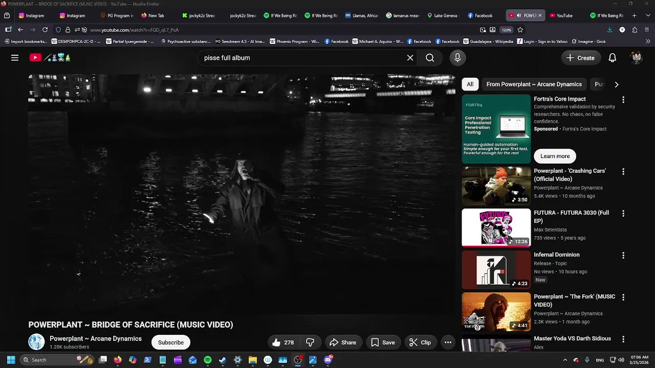Screen dimensions: 655x368
Task: Open Steam from the taskbar
Action: coord(223,360)
